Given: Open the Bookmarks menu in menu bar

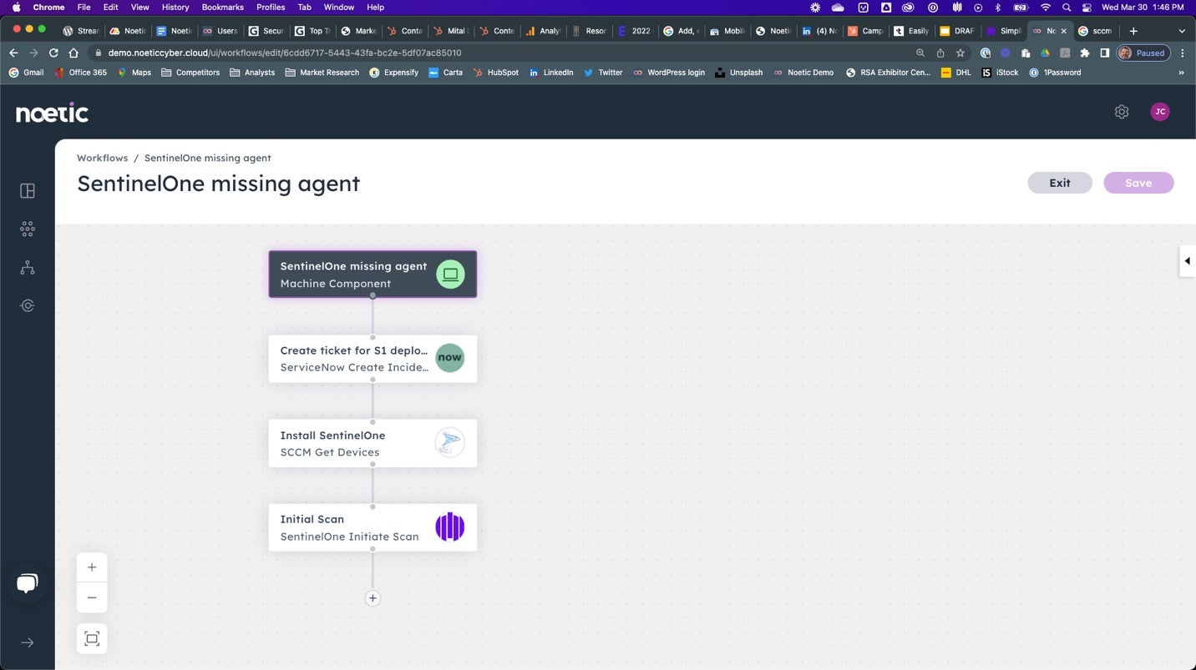Looking at the screenshot, I should pos(222,7).
